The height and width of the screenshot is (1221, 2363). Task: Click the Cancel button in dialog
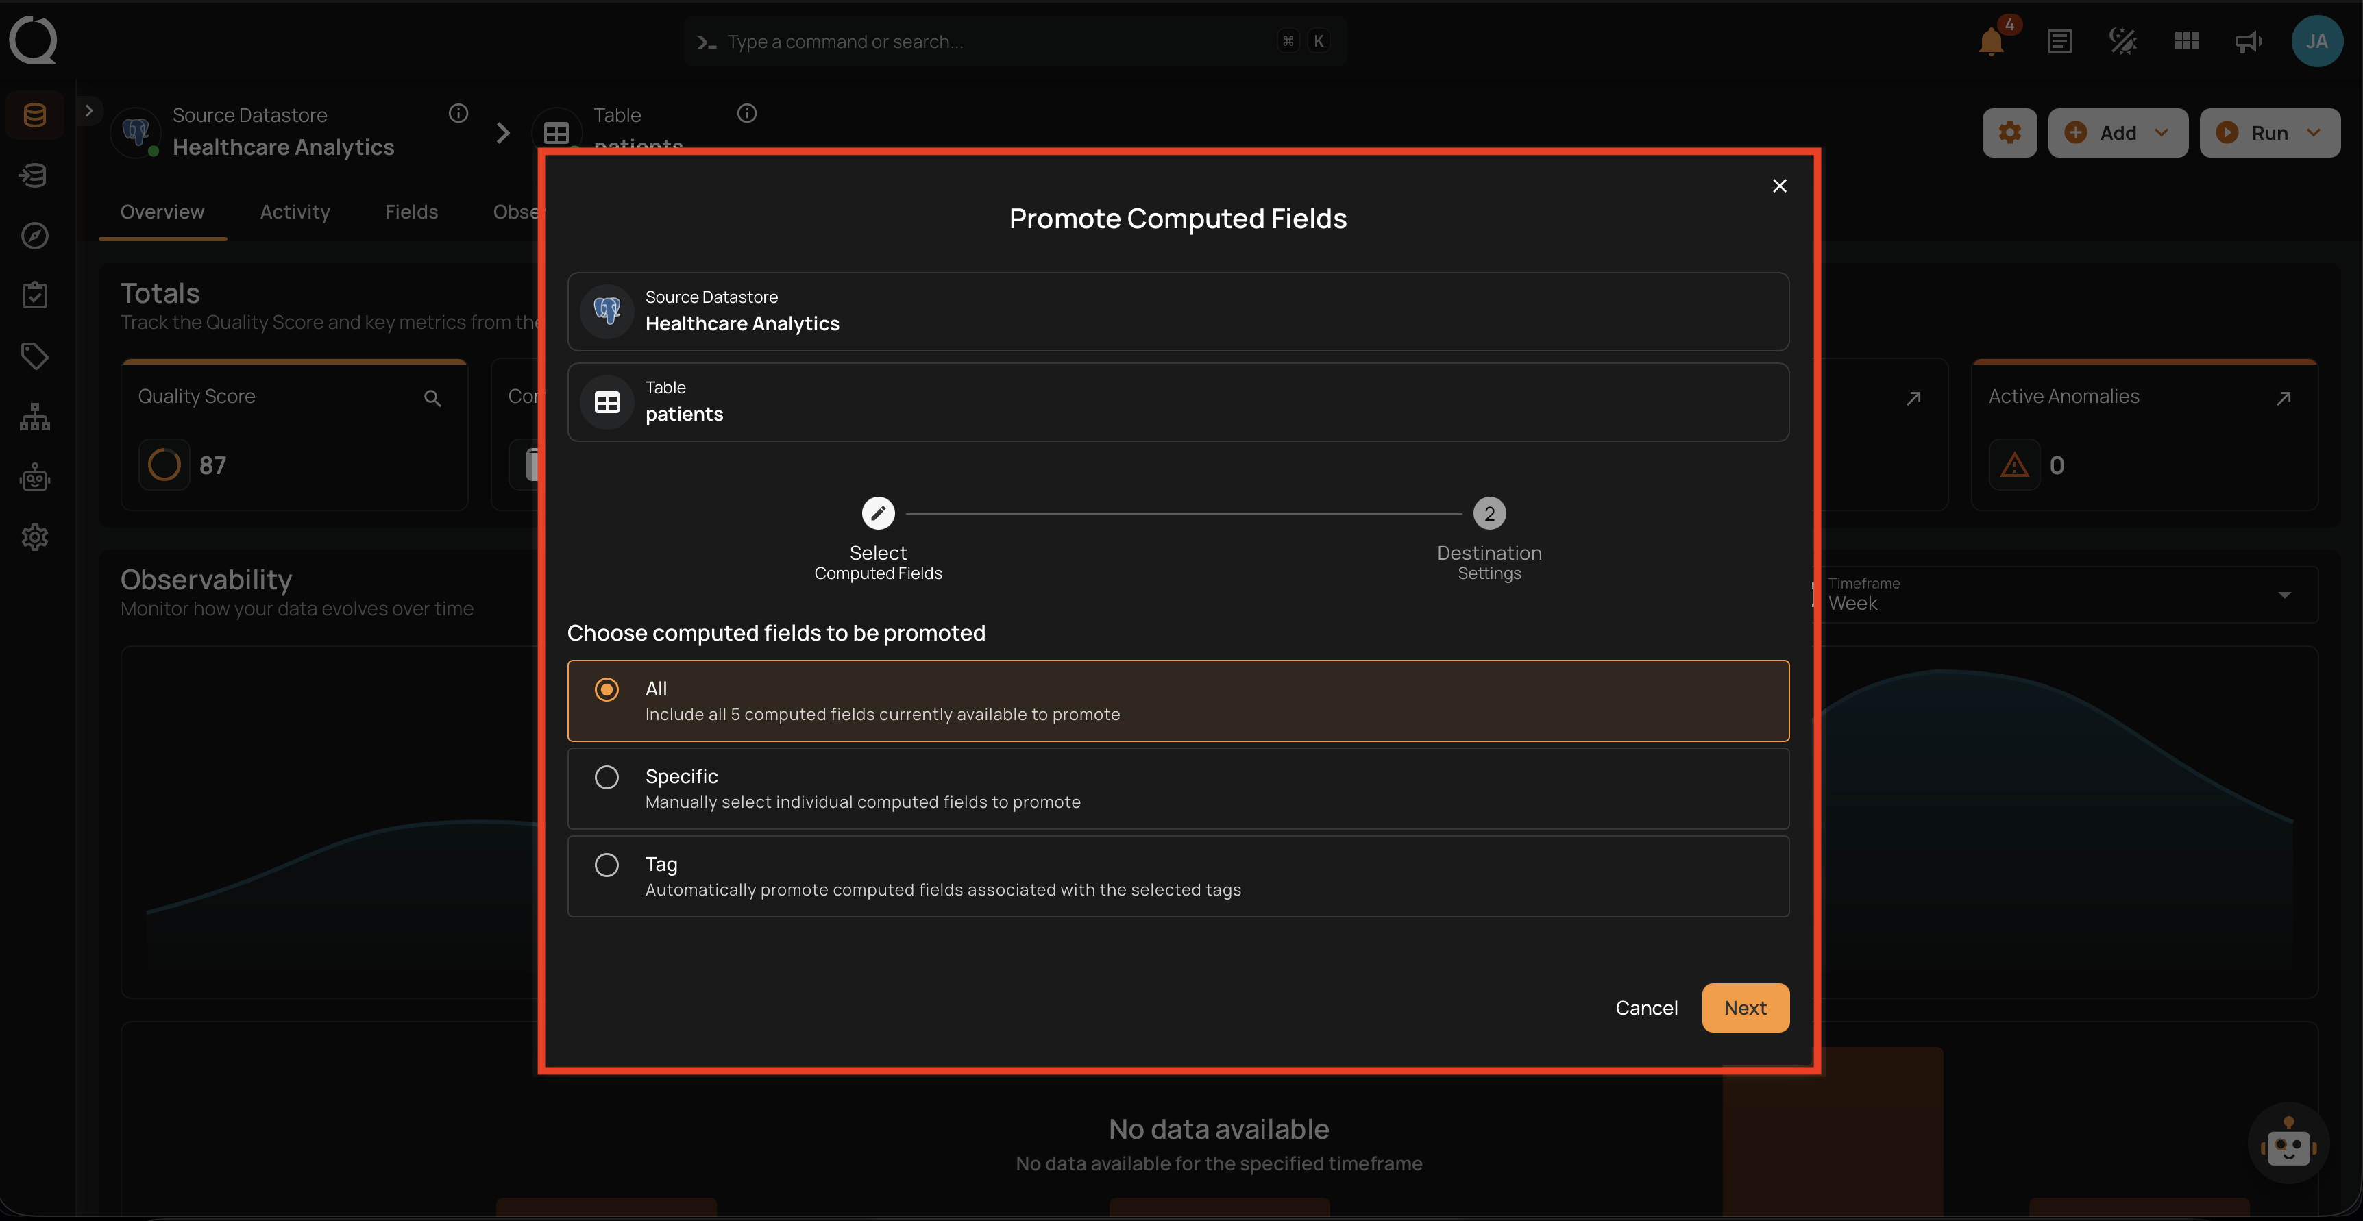click(1645, 1007)
